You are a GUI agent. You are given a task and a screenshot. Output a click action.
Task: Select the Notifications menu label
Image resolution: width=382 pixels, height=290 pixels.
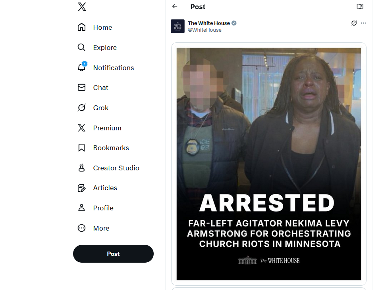[114, 68]
